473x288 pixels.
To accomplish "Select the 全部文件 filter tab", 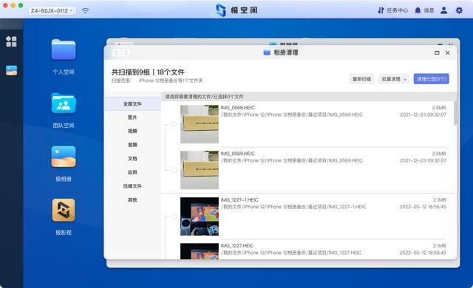I will pos(132,104).
